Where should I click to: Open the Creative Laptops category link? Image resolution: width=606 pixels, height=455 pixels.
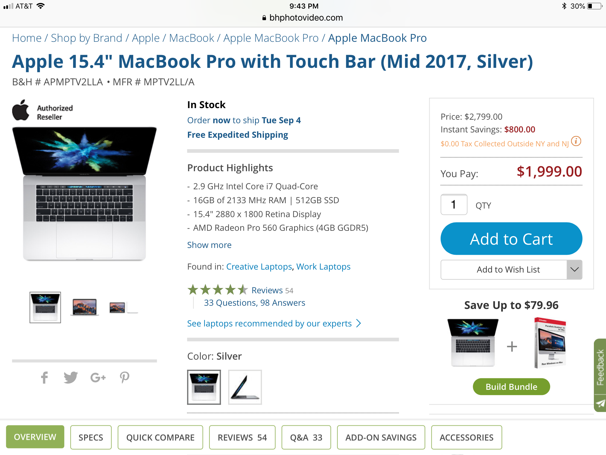point(259,267)
